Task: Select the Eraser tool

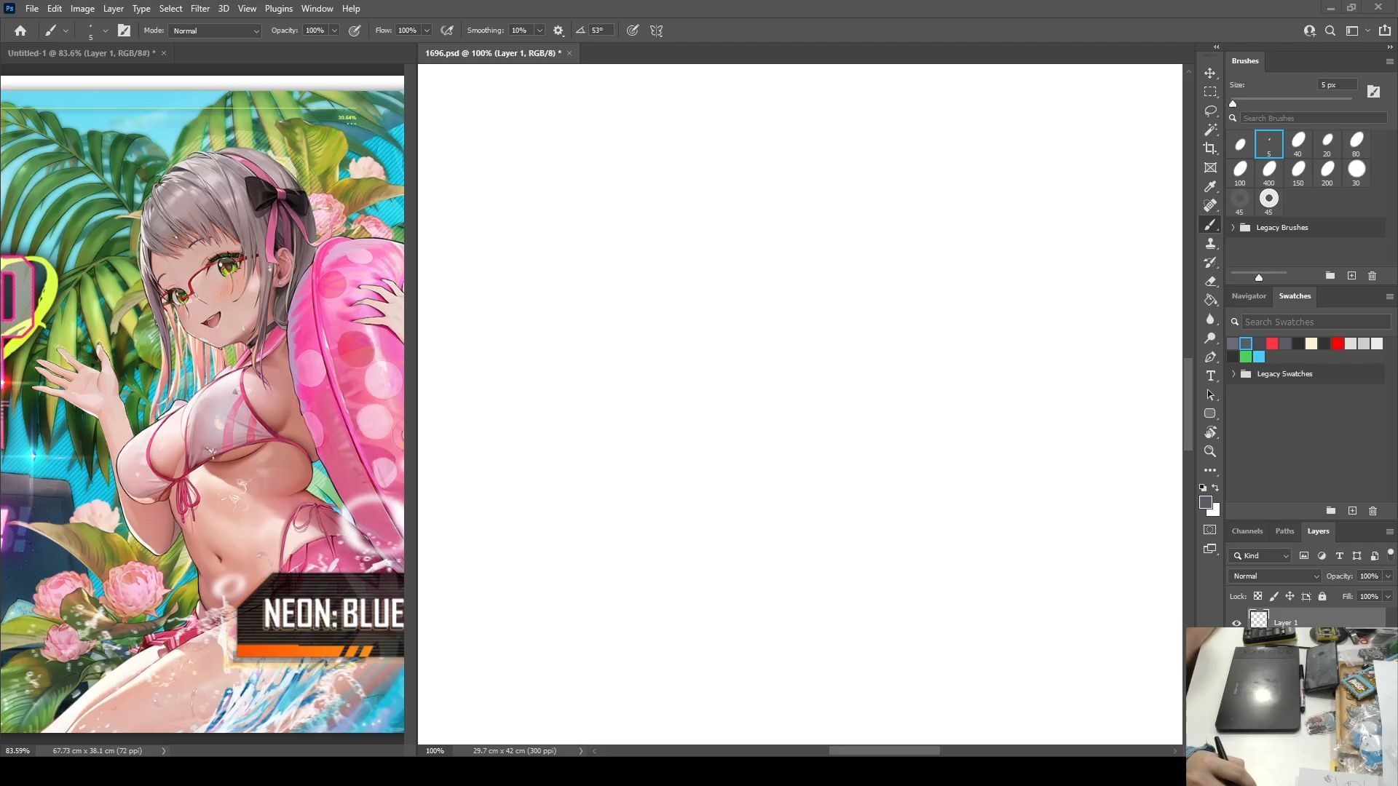Action: click(1210, 282)
